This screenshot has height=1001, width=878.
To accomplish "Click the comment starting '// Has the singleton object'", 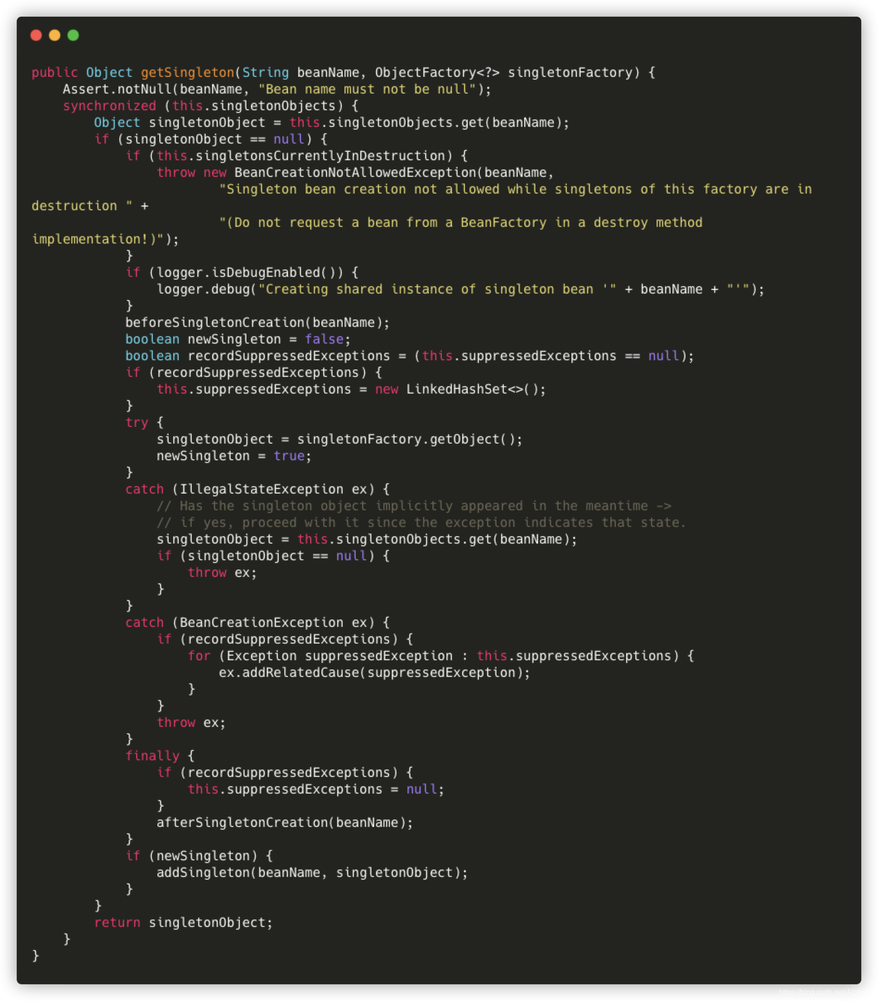I will point(414,506).
